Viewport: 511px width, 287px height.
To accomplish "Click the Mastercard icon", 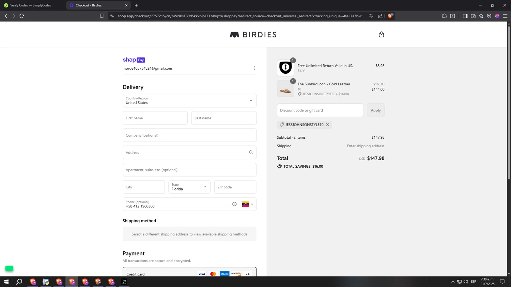I will [213, 274].
